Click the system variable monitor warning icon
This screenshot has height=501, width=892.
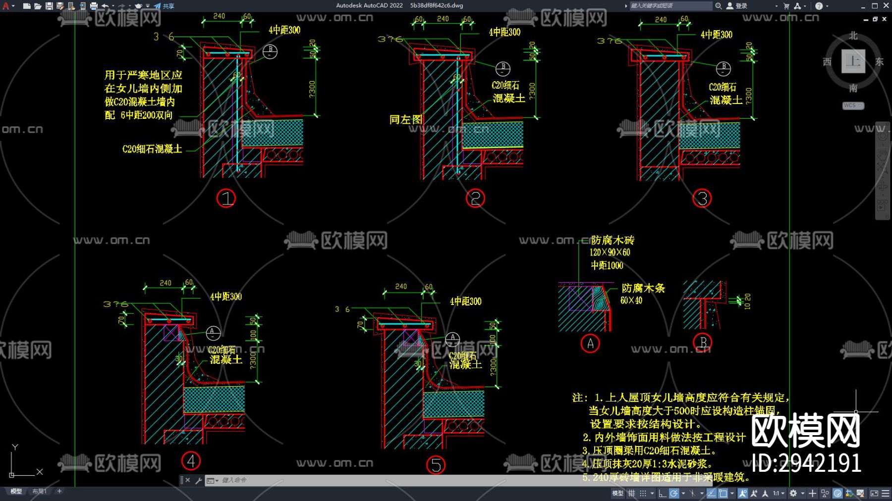pyautogui.click(x=861, y=493)
